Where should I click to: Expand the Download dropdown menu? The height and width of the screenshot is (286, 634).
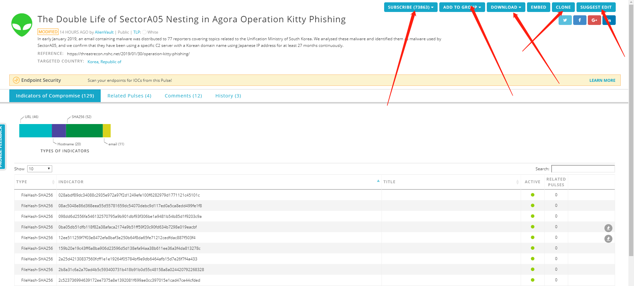click(506, 7)
